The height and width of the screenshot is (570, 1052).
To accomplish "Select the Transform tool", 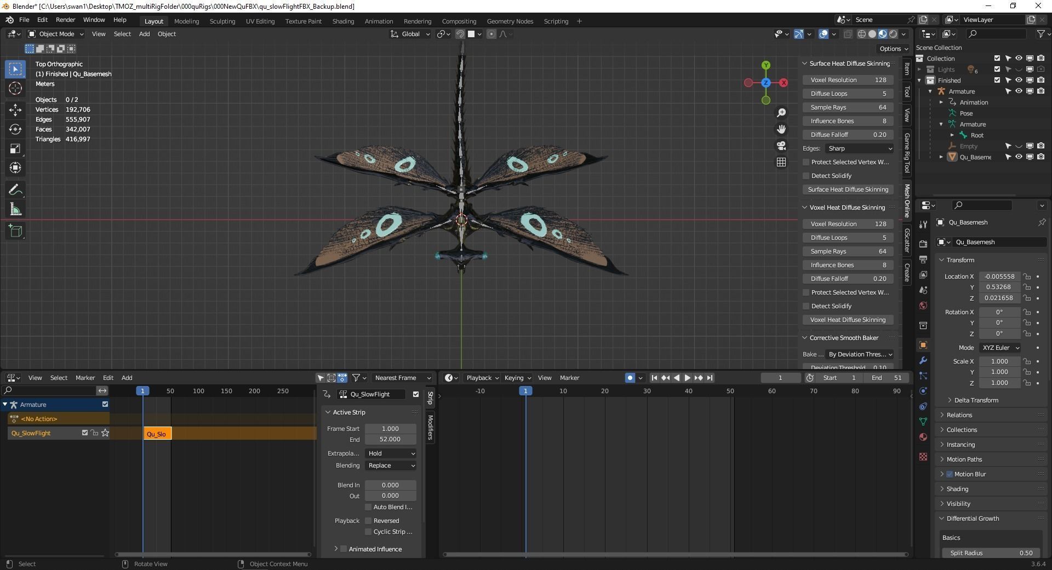I will [15, 168].
